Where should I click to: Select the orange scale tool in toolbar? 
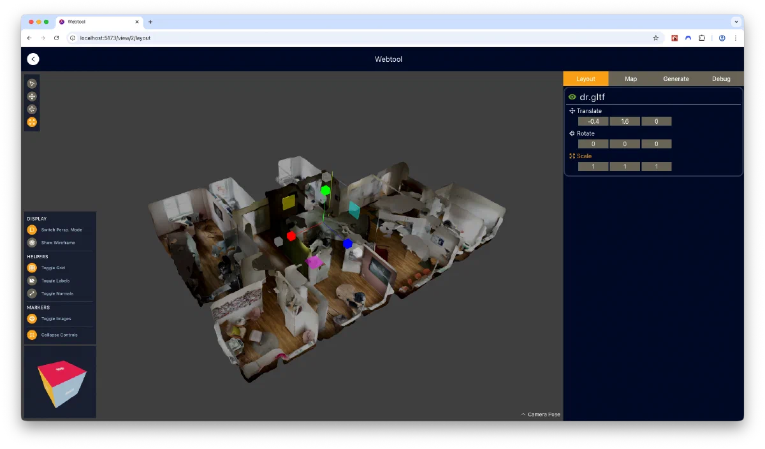32,122
